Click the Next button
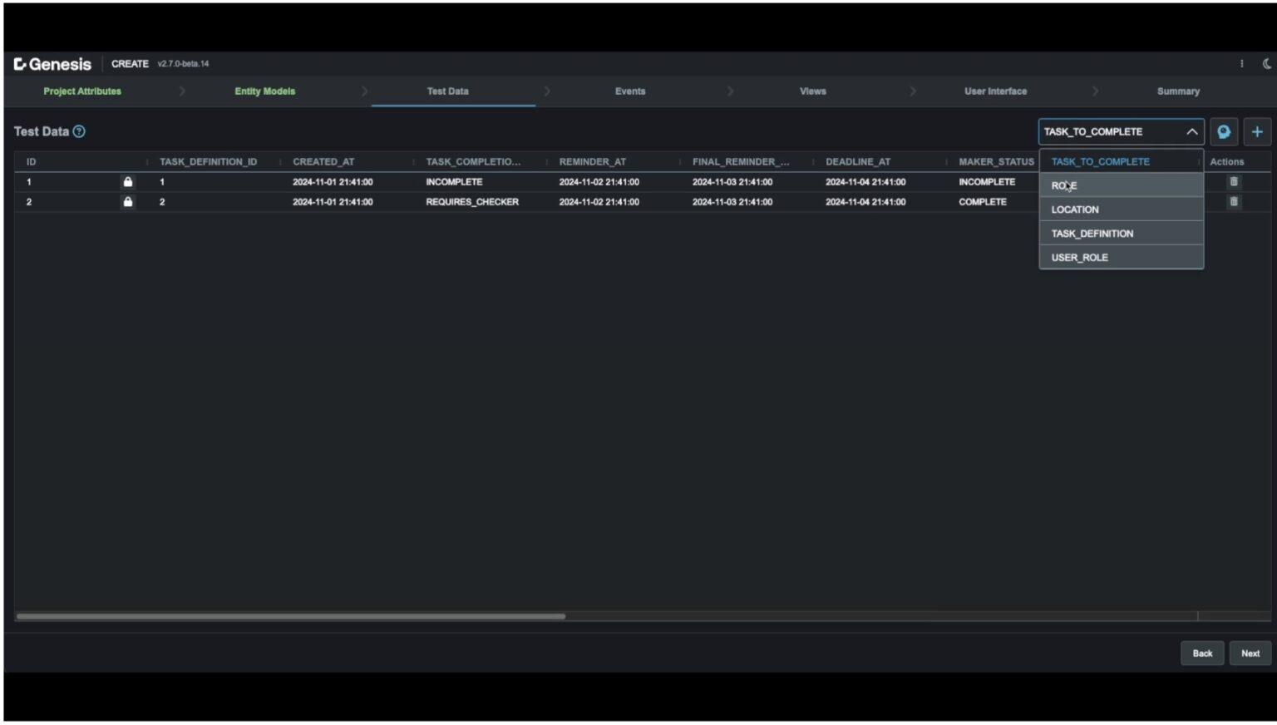1277x725 pixels. [1250, 653]
